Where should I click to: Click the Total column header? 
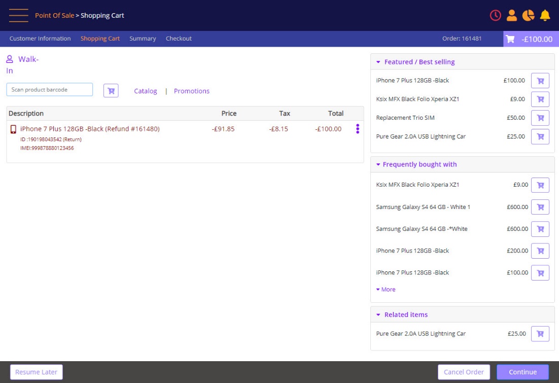pos(336,114)
